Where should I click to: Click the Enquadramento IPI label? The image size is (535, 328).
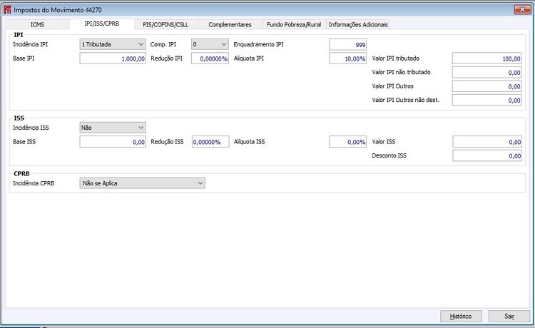(258, 44)
